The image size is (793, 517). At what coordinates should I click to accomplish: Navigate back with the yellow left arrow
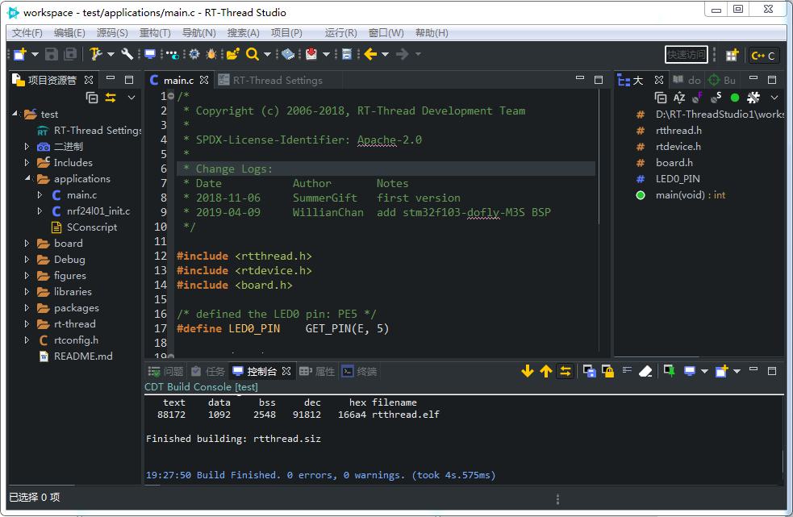click(x=371, y=54)
